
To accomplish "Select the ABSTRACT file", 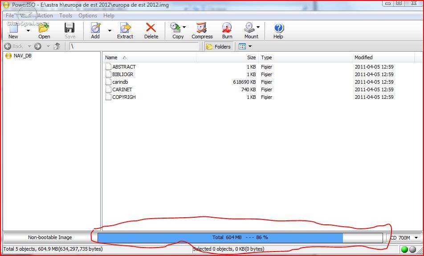I will [x=124, y=66].
